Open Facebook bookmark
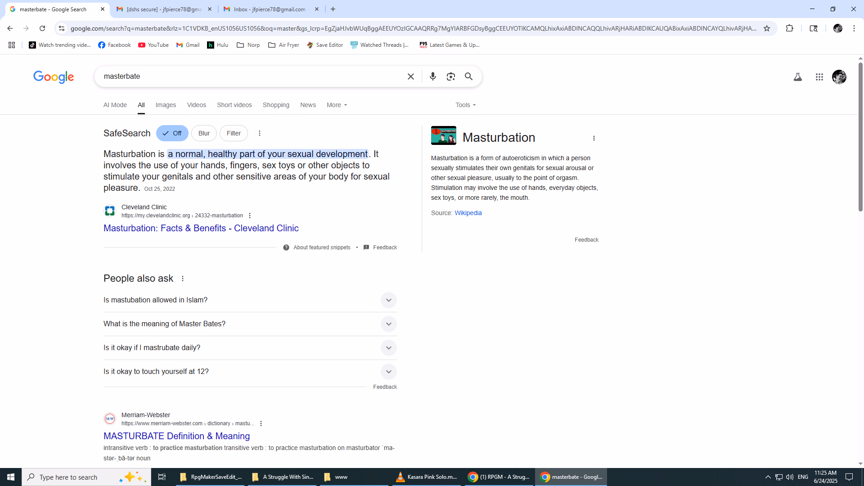The width and height of the screenshot is (864, 486). 114,45
